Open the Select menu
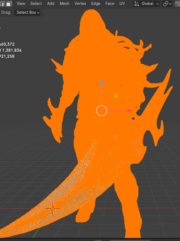 coord(36,4)
